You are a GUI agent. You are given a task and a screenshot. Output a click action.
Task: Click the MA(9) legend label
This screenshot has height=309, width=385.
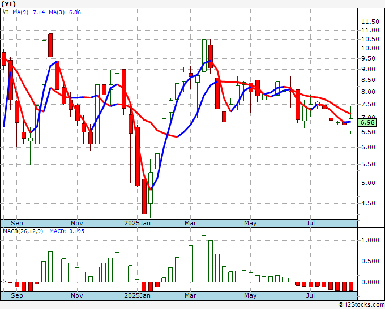click(20, 12)
